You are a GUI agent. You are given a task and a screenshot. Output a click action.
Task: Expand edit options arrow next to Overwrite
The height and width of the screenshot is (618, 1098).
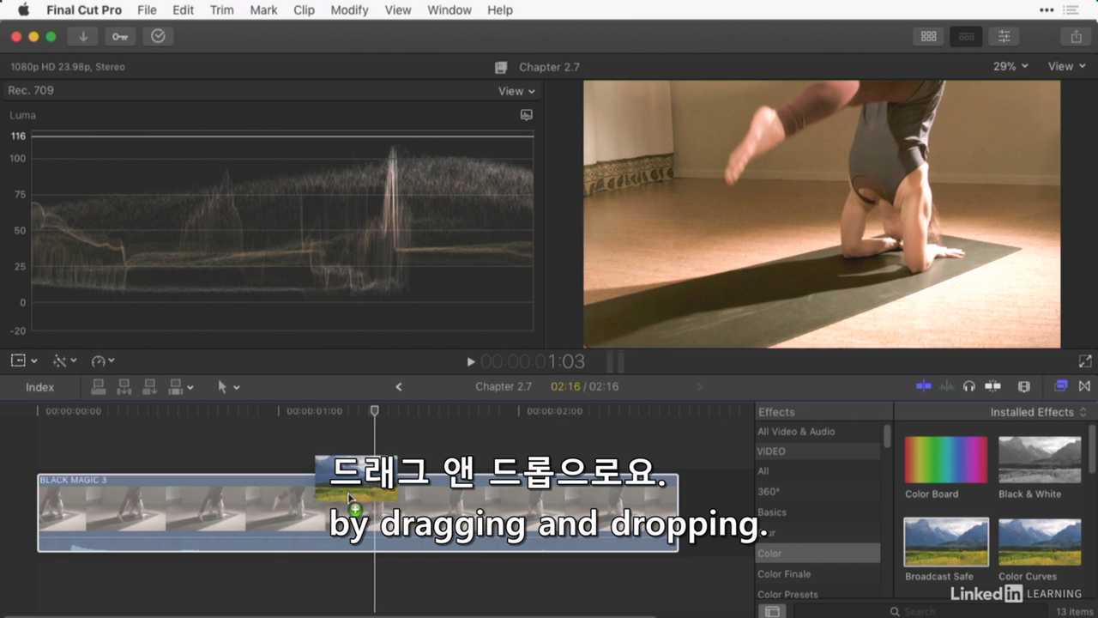click(190, 388)
